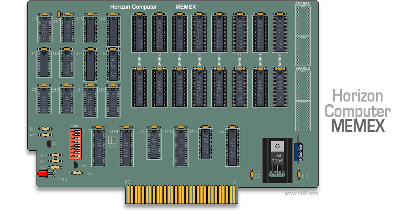
Task: Click the topmost SPARES empty socket
Action: (x=303, y=20)
